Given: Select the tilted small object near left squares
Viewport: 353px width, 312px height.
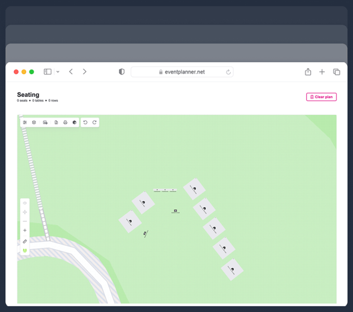Looking at the screenshot, I should pos(146,233).
